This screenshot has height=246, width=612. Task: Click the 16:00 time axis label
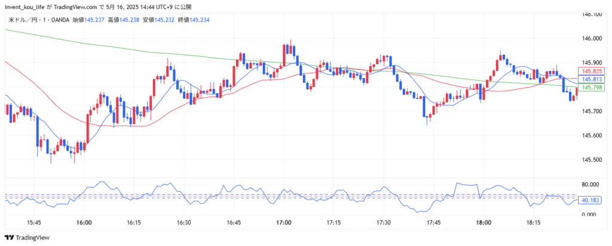click(x=84, y=223)
